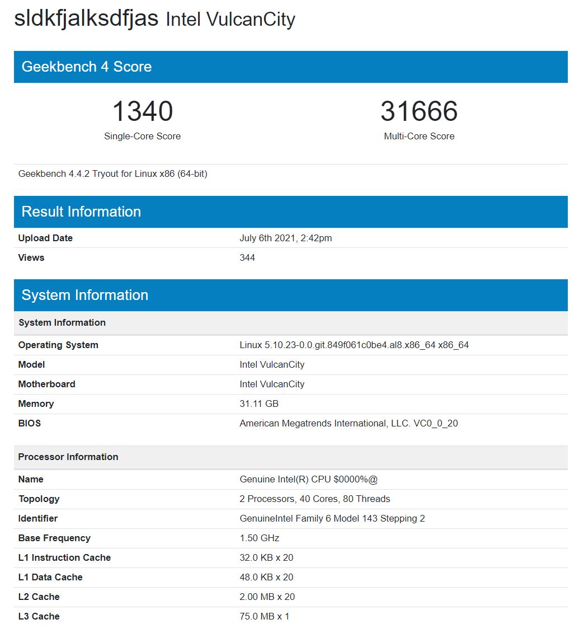Click the "Geekbench 4.4.2 Tryout for Linux x86" line

click(112, 173)
